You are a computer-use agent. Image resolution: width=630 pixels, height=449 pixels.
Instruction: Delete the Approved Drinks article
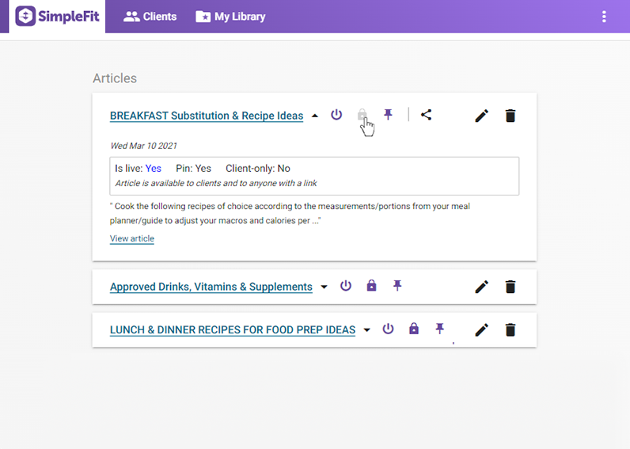(x=510, y=287)
